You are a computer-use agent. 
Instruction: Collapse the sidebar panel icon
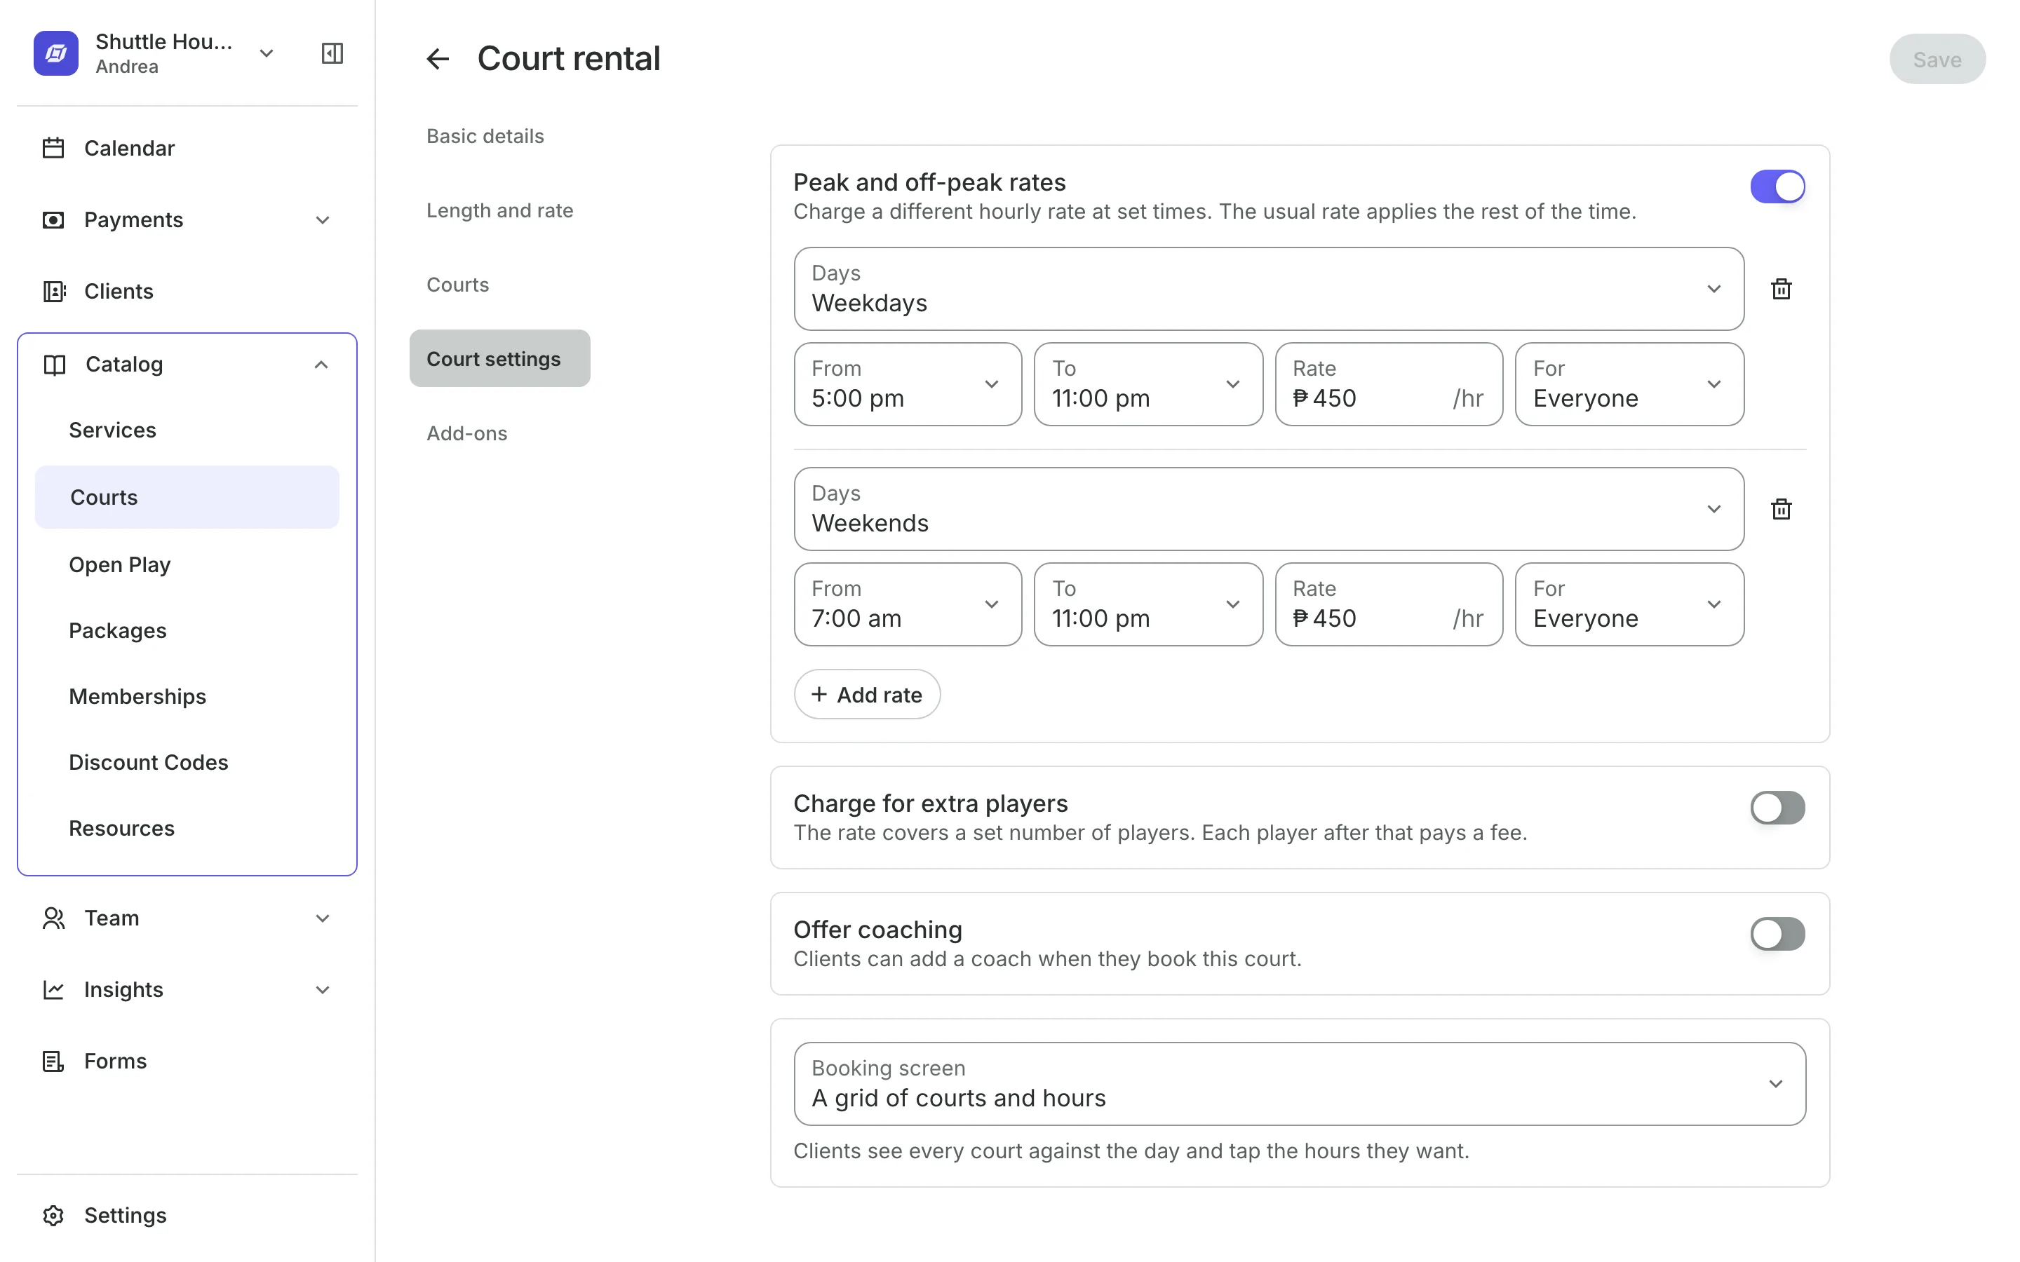coord(332,53)
